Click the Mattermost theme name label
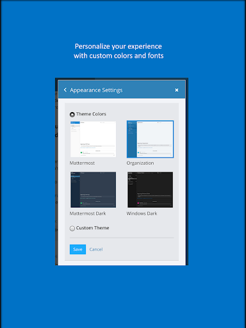246x328 pixels. [82, 163]
